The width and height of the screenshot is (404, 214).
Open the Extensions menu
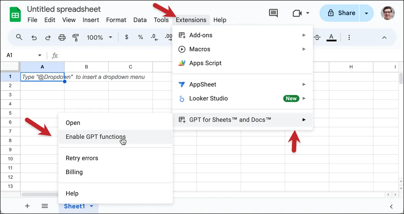tap(191, 20)
